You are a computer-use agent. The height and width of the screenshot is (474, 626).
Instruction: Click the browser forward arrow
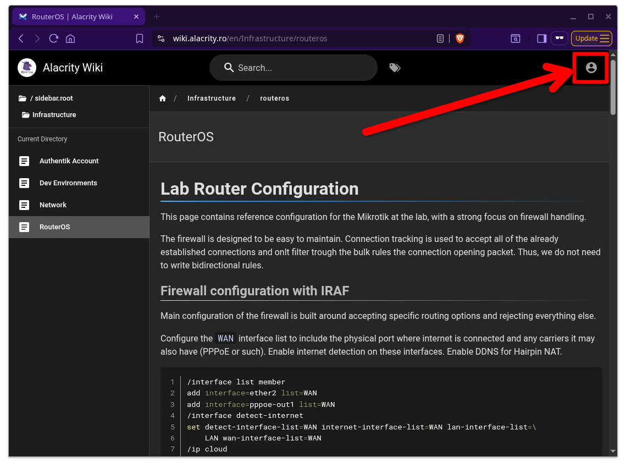(x=37, y=38)
